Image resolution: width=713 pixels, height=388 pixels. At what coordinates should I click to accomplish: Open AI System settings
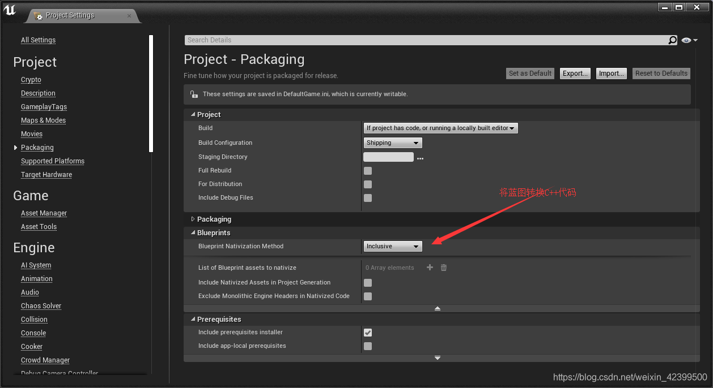(x=36, y=265)
